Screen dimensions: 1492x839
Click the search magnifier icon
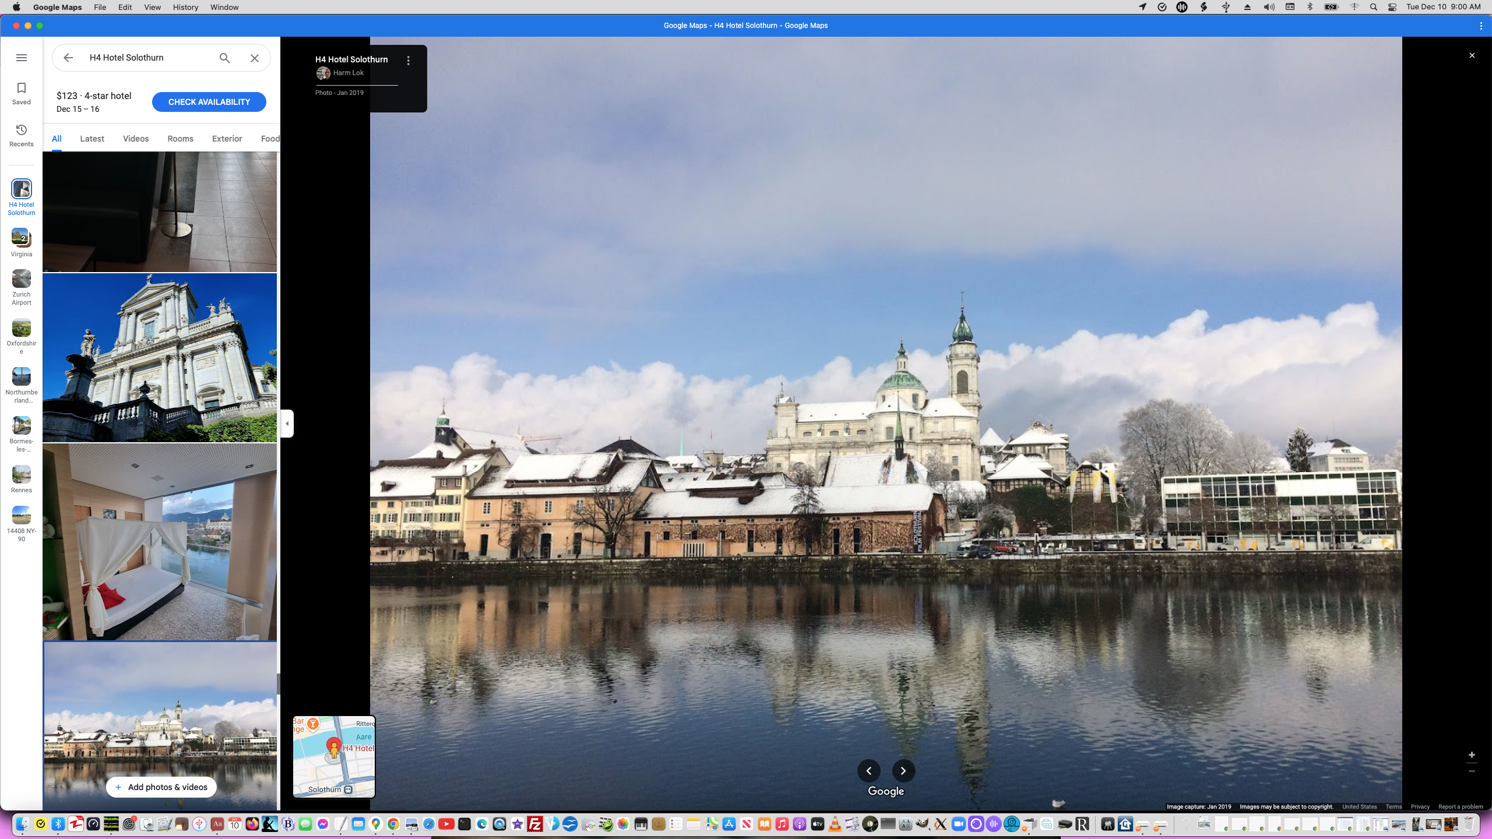[x=224, y=58]
